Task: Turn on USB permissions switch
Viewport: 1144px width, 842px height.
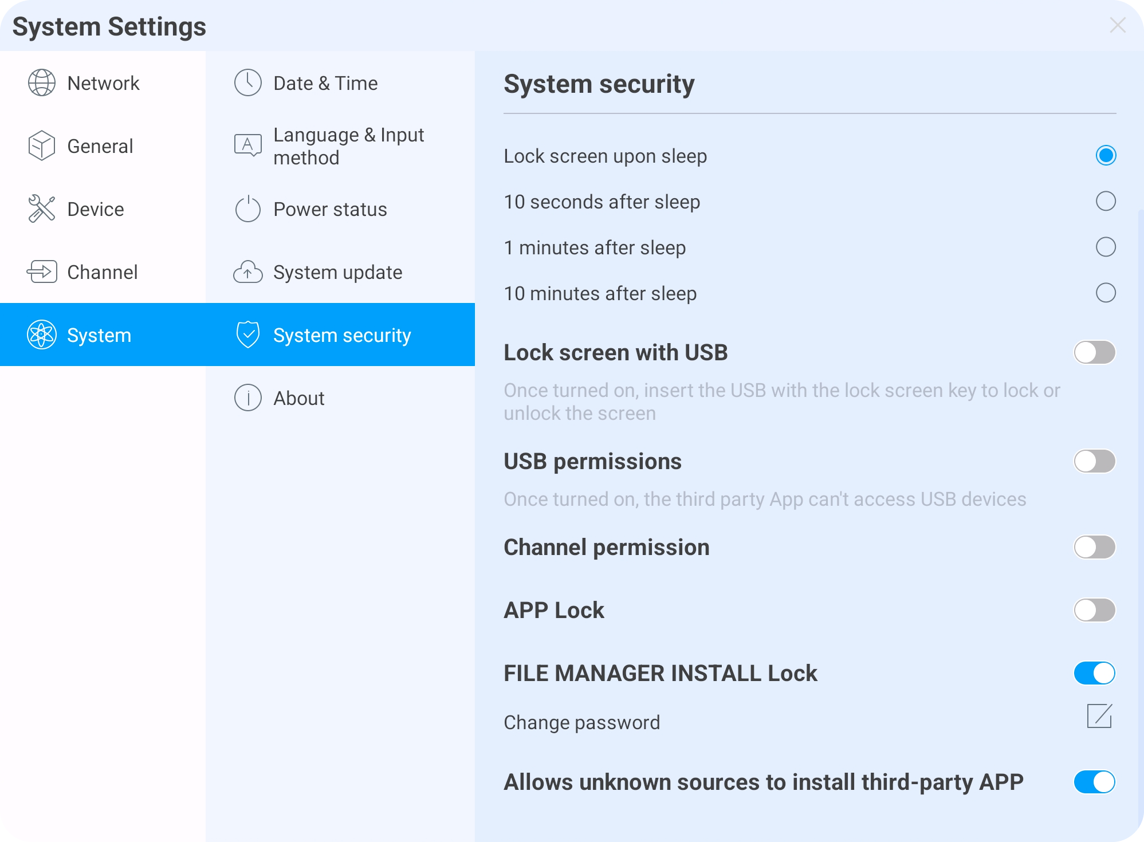Action: click(x=1094, y=461)
